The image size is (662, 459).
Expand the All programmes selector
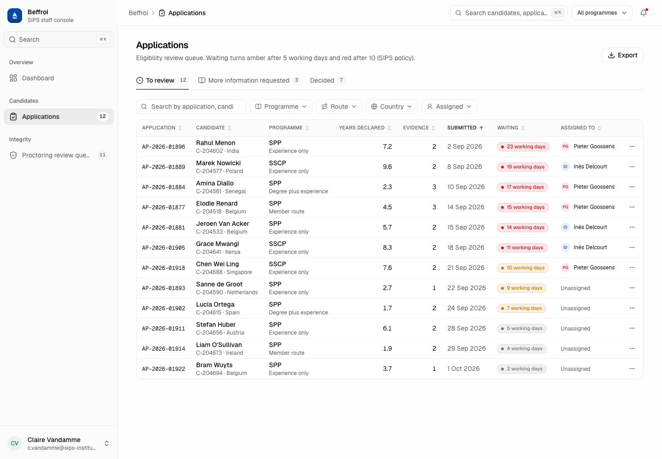pos(602,13)
